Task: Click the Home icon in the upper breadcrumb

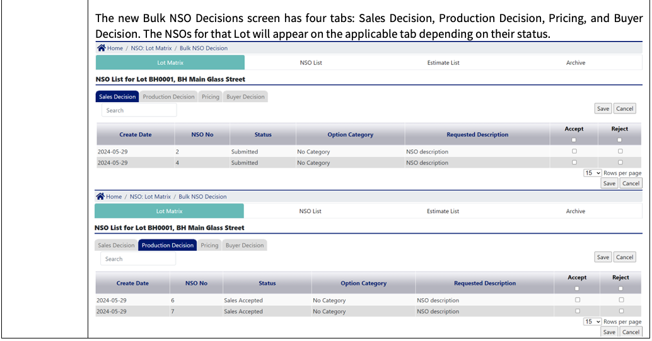Action: pos(102,48)
